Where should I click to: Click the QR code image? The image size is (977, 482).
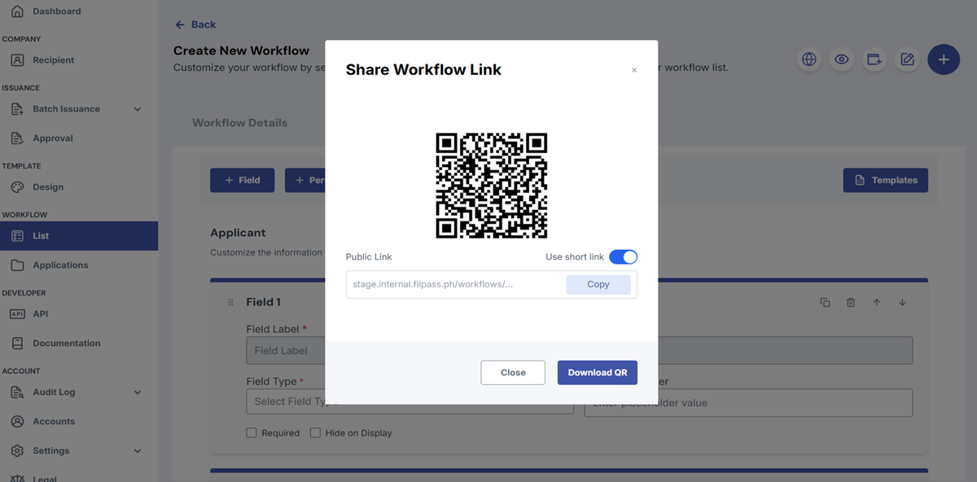[492, 185]
